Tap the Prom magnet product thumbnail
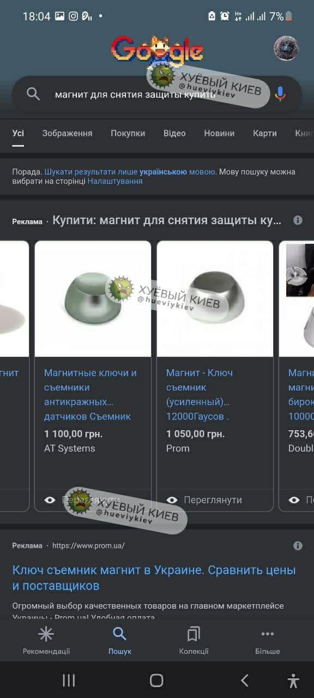This screenshot has height=698, width=314. tap(215, 299)
